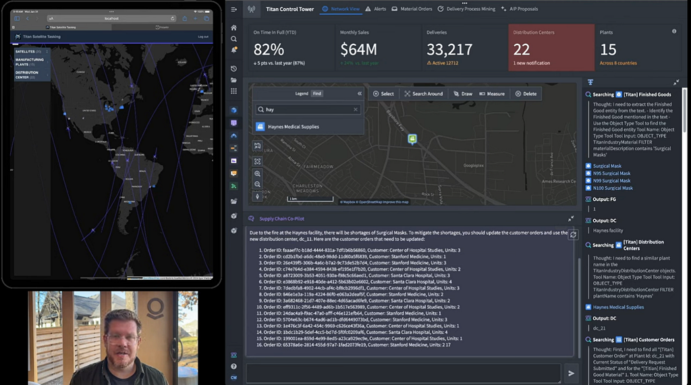Open the search icon in sidebar
Screen dimensions: 691x385
coord(233,39)
